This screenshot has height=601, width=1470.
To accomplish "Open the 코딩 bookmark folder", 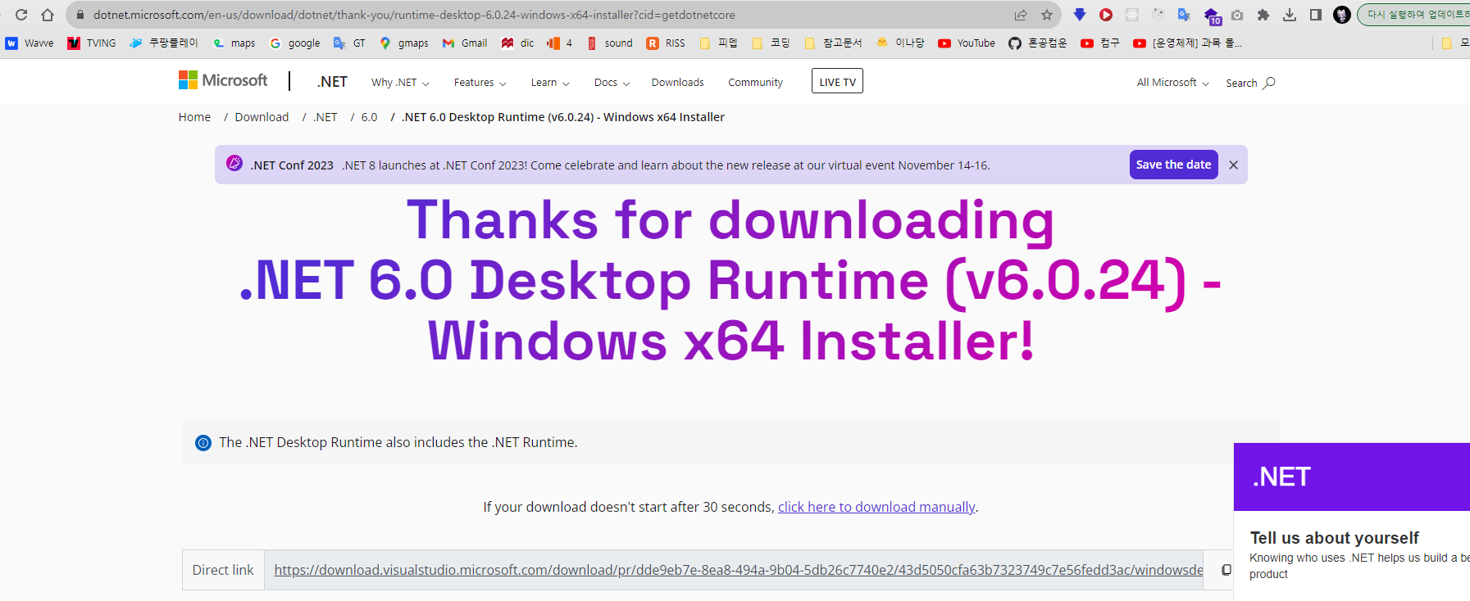I will click(x=771, y=43).
